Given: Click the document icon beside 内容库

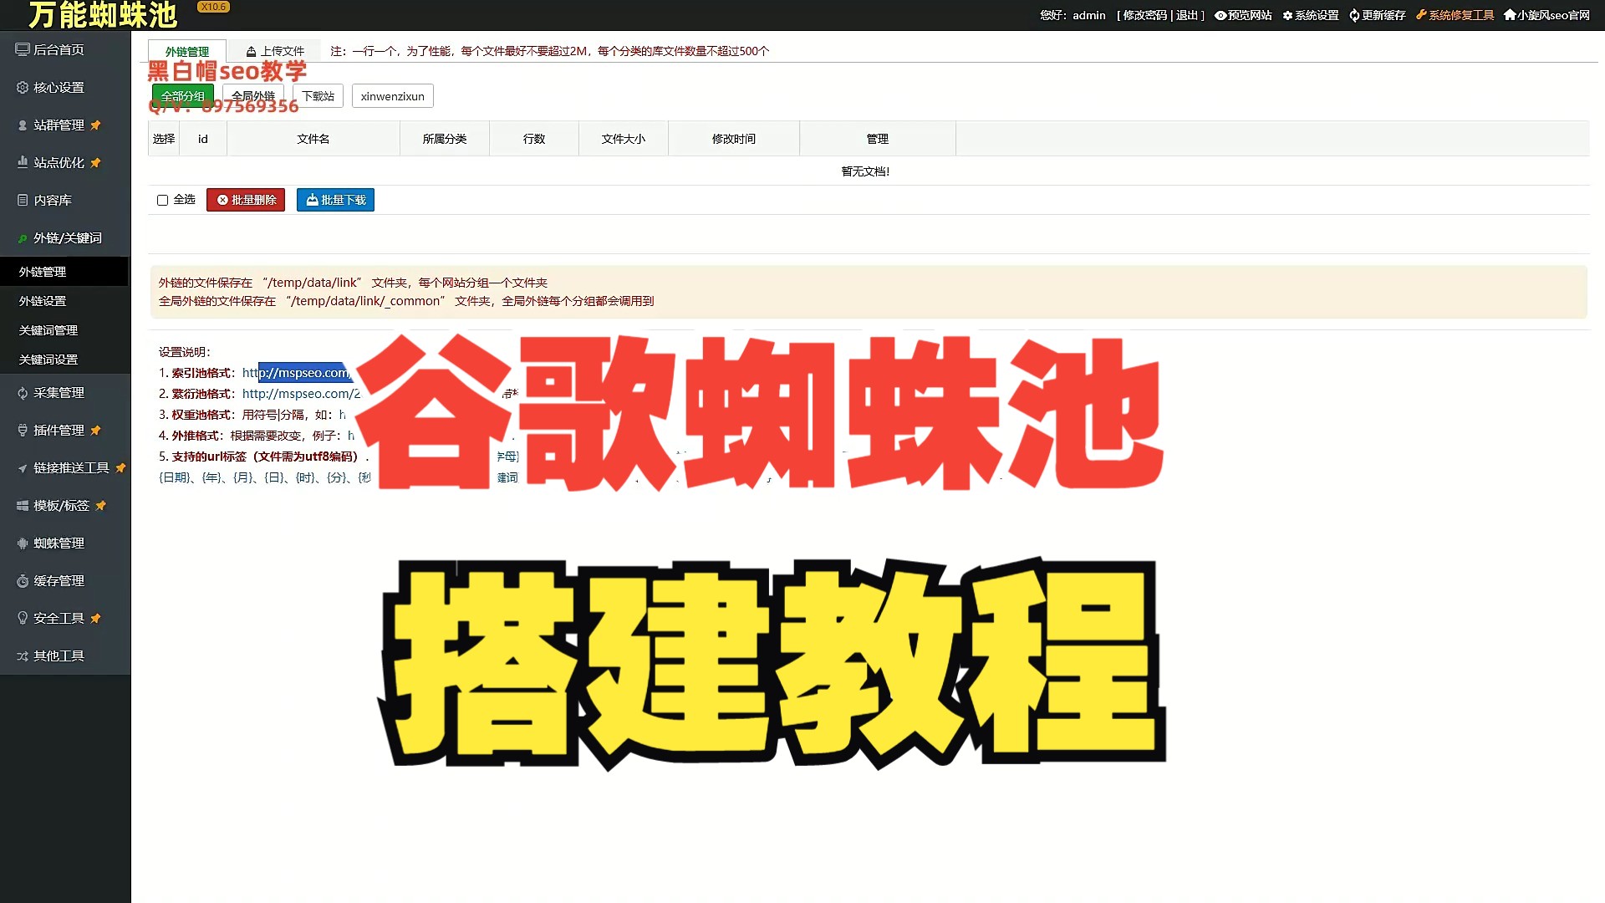Looking at the screenshot, I should point(23,200).
